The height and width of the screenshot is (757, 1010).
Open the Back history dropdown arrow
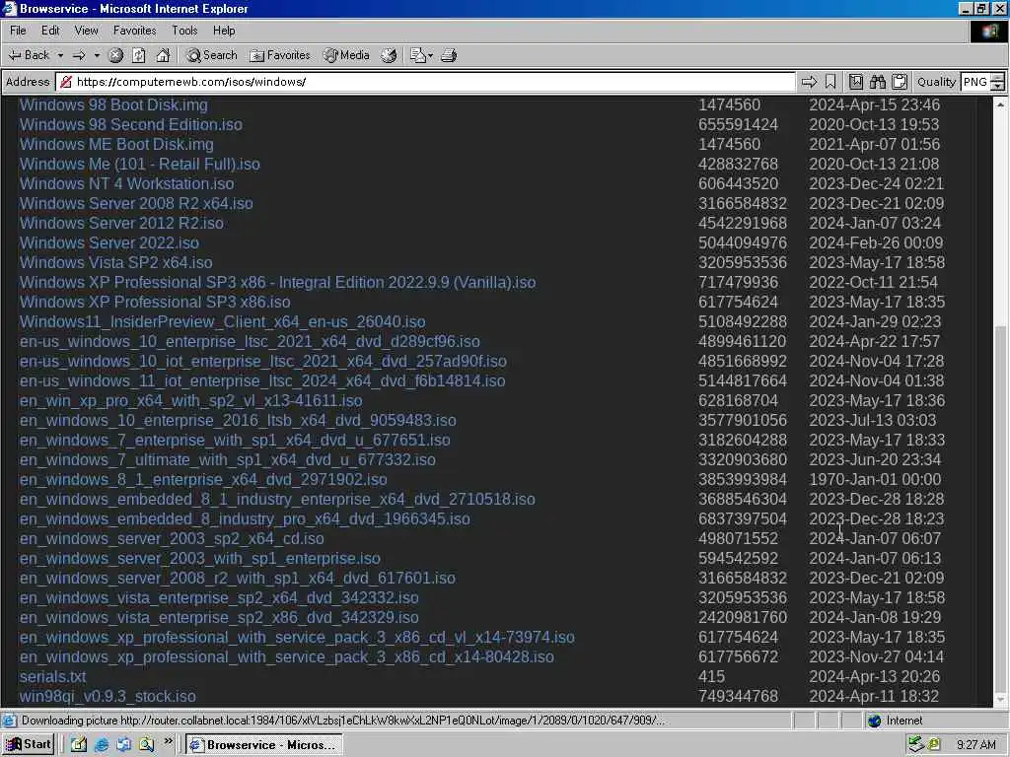(x=60, y=55)
